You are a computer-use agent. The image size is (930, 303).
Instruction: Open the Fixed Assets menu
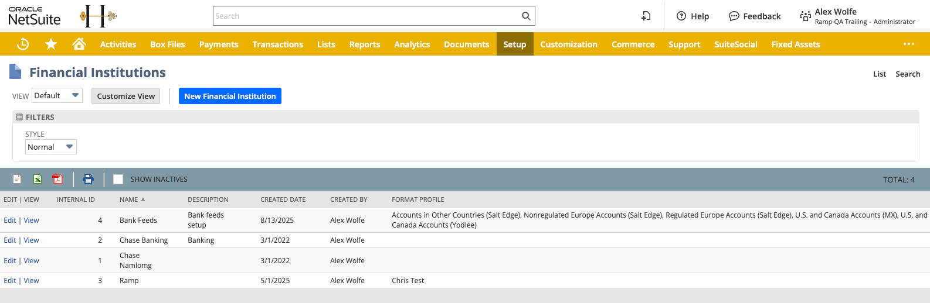click(x=796, y=44)
